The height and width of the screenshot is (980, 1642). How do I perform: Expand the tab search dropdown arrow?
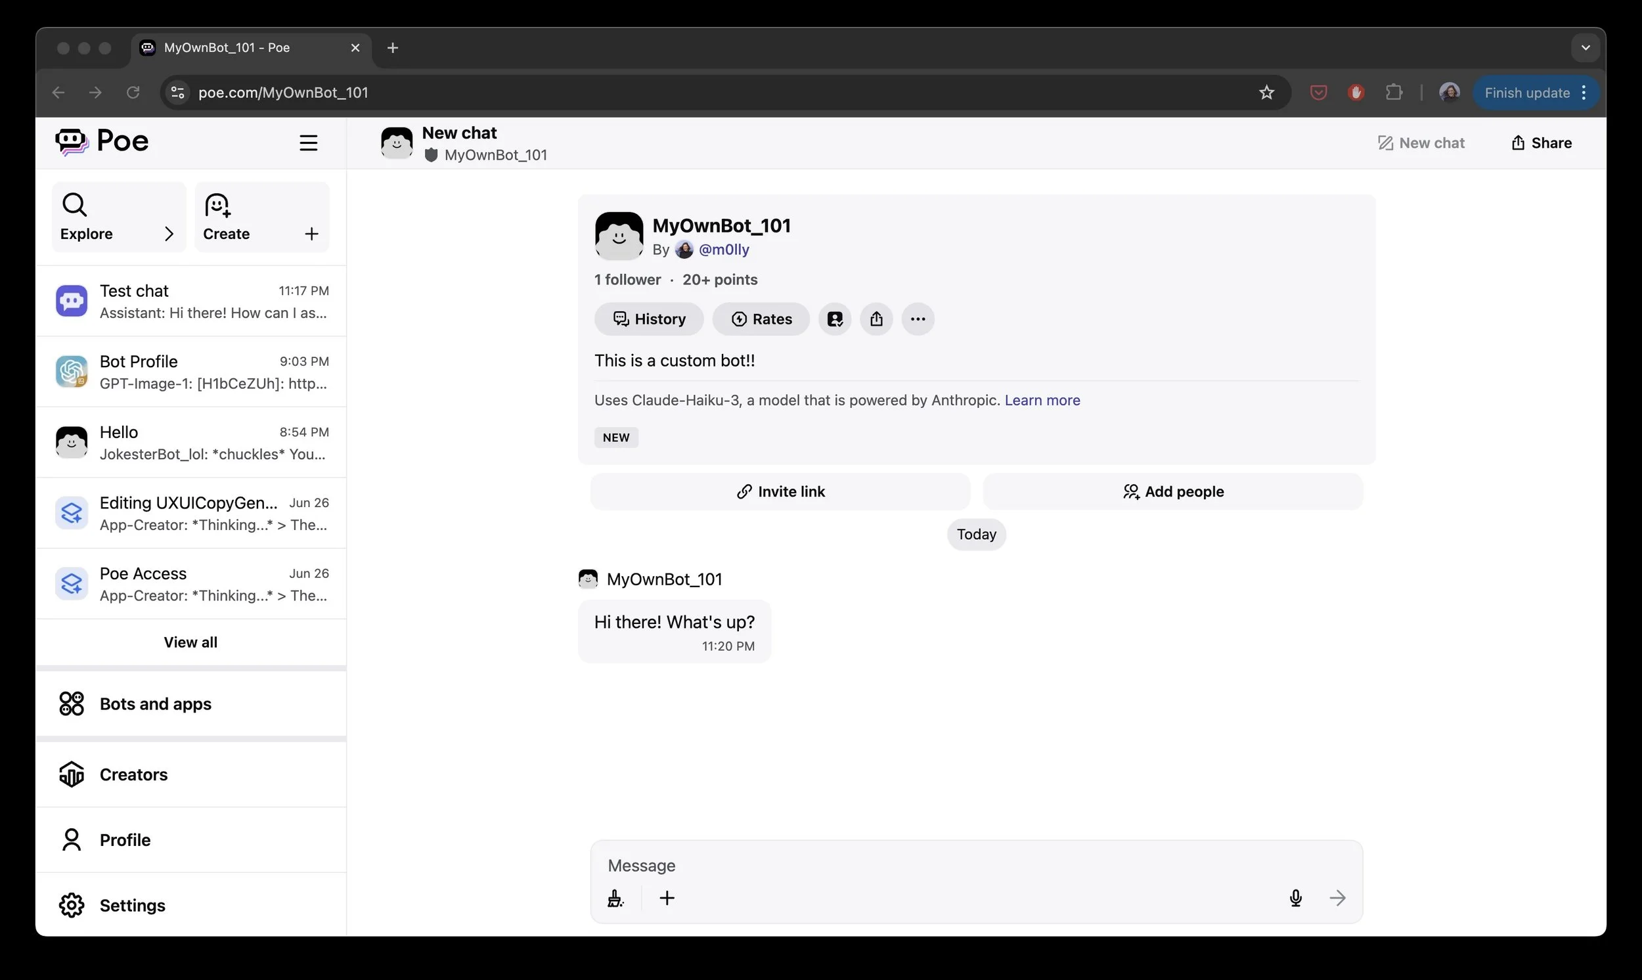[x=1586, y=47]
